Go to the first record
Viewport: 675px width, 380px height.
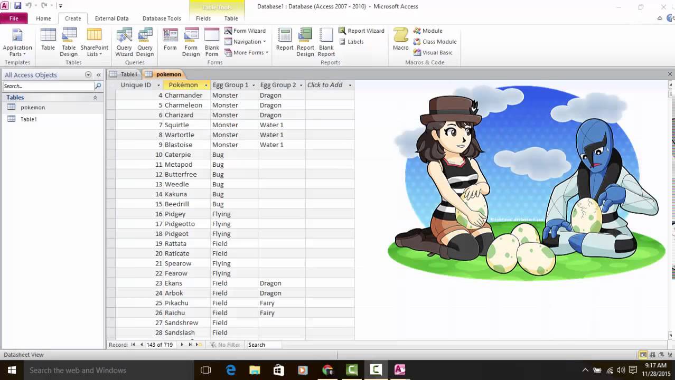click(x=133, y=345)
